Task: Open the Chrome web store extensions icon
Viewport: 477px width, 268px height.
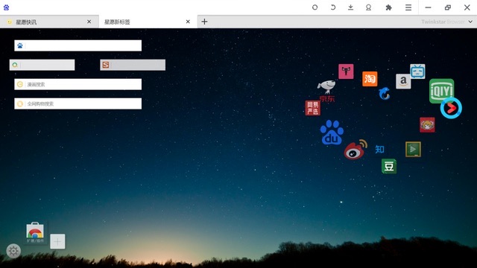Action: click(x=35, y=233)
